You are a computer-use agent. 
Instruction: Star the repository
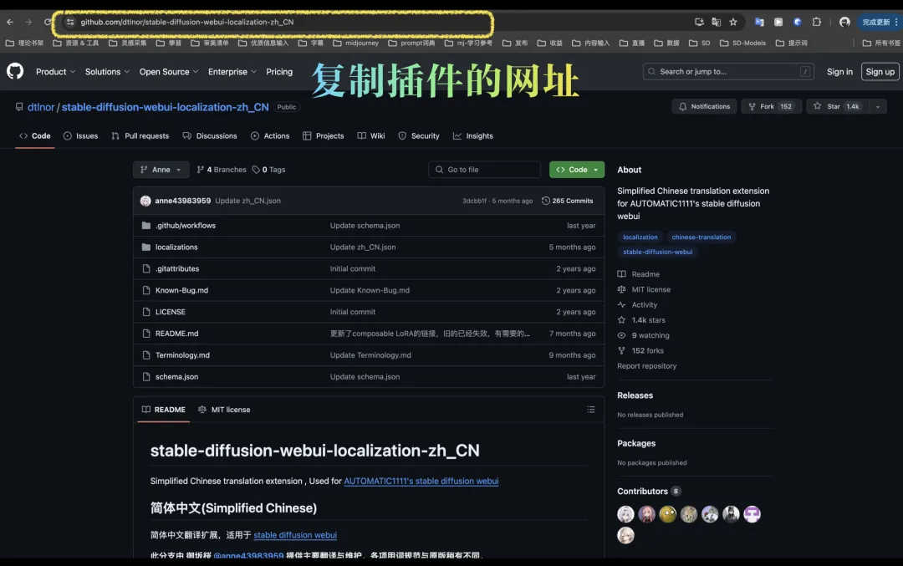(835, 106)
